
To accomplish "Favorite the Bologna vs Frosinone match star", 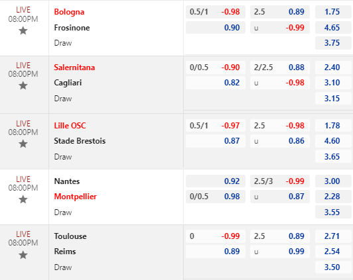I will tap(23, 30).
